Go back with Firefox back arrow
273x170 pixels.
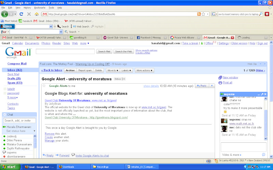click(5, 14)
